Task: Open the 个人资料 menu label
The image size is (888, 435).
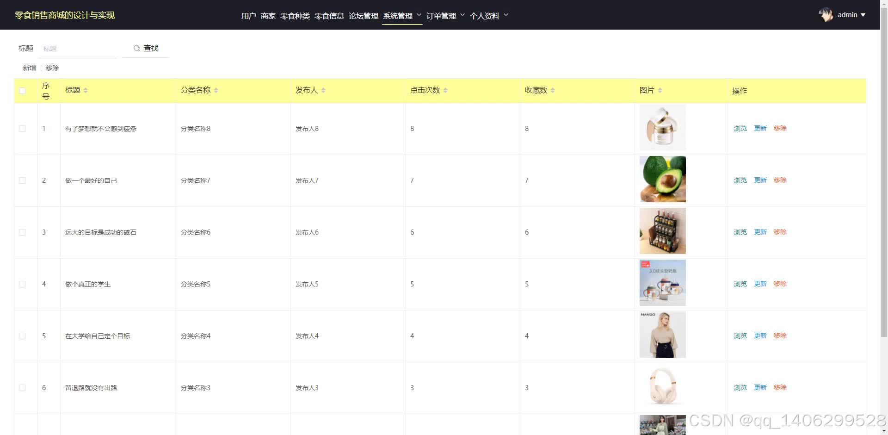Action: (485, 16)
